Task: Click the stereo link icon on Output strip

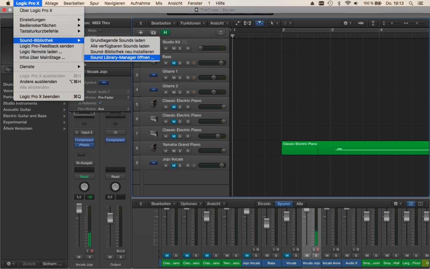Action: pos(115,132)
